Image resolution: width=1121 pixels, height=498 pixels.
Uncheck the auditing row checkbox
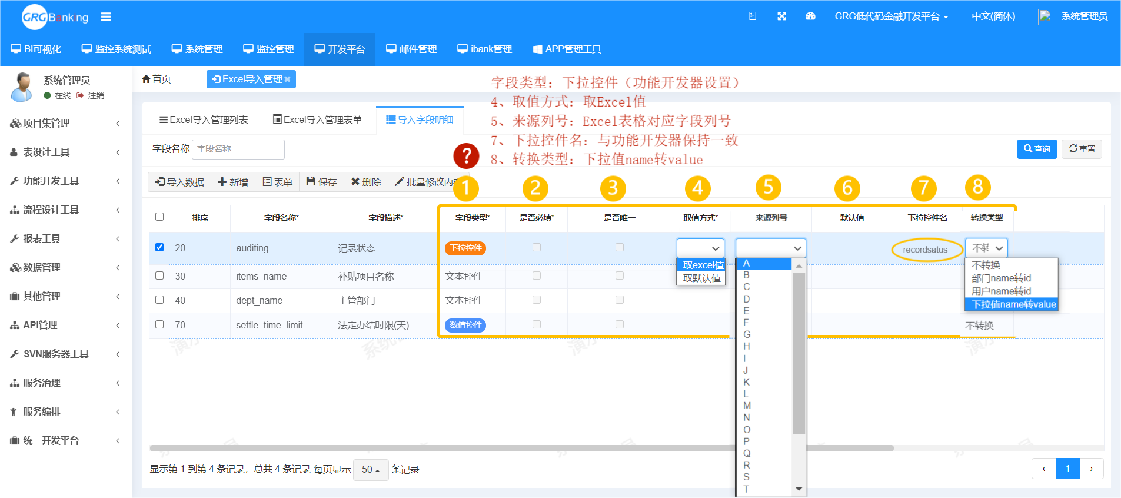pos(159,247)
